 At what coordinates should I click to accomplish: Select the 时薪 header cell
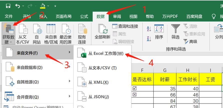pyautogui.click(x=165, y=79)
